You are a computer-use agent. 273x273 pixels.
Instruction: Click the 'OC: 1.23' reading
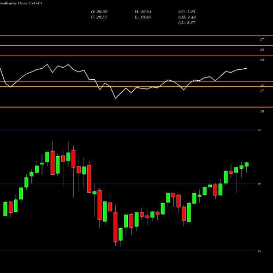coord(187,12)
